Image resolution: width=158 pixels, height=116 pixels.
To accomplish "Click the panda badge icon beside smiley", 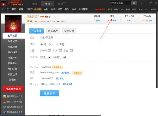I will (x=31, y=21).
